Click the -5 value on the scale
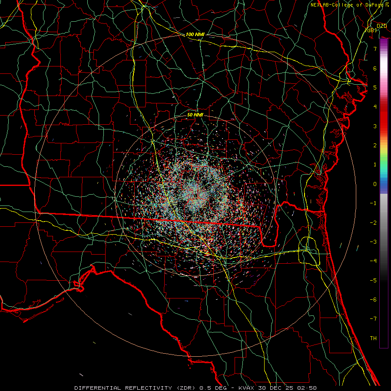Image resolution: width=391 pixels, height=391 pixels. (x=373, y=281)
